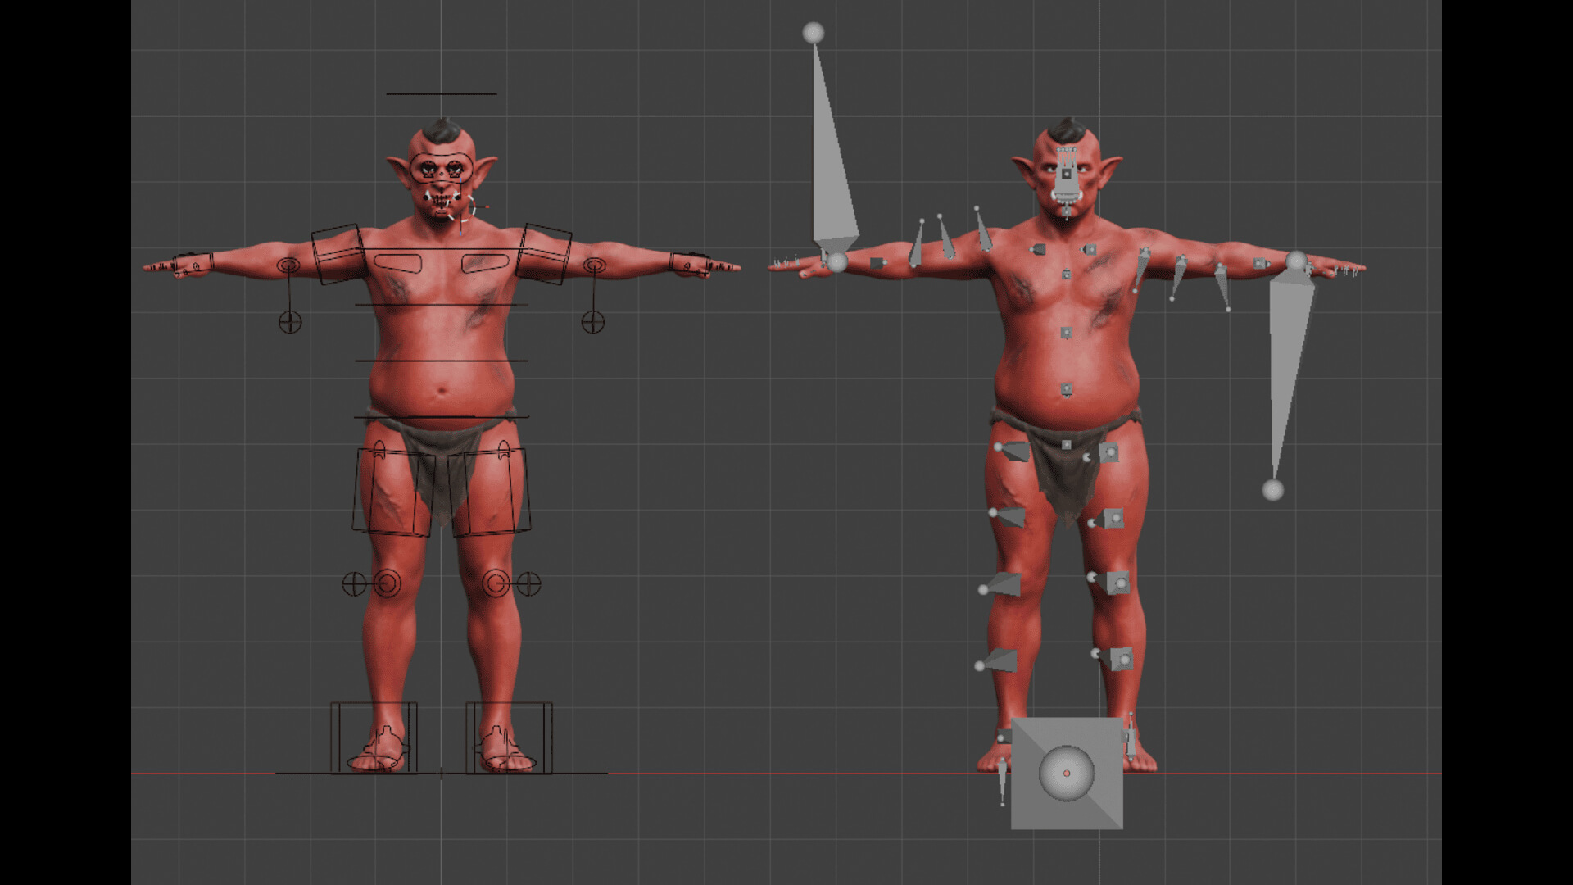The image size is (1573, 885).
Task: Select the spine bone at the right character's navel
Action: click(x=1067, y=389)
